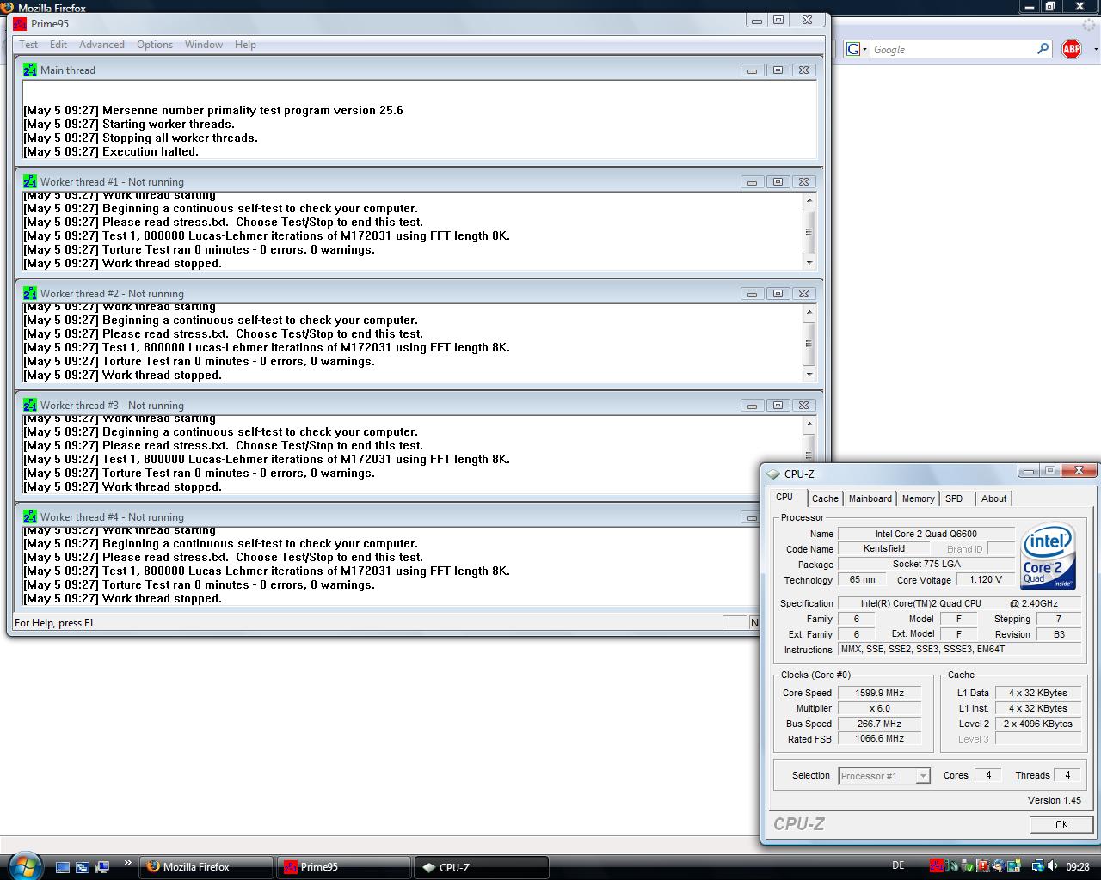
Task: Click the clock showing 09:28
Action: click(x=1078, y=867)
